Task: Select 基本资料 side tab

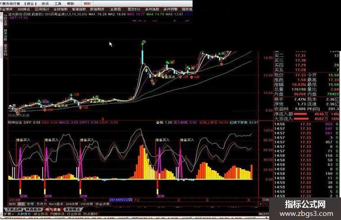Action: [x=5, y=50]
